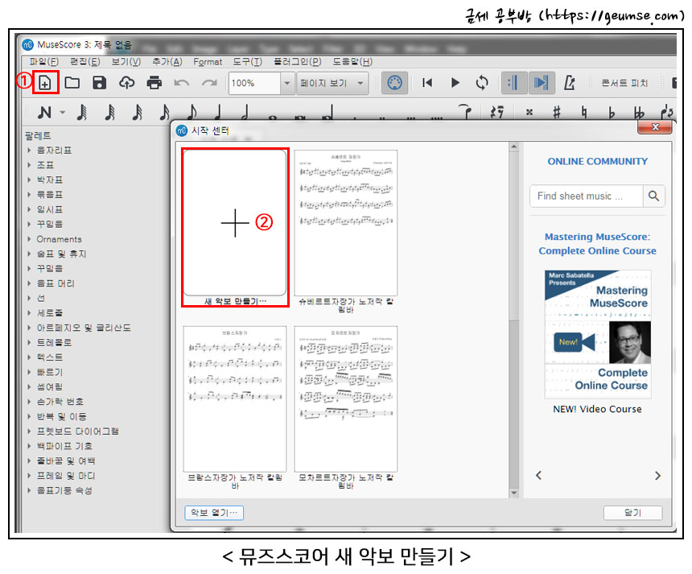This screenshot has width=692, height=574.
Task: Start playback with the play button
Action: [x=455, y=83]
